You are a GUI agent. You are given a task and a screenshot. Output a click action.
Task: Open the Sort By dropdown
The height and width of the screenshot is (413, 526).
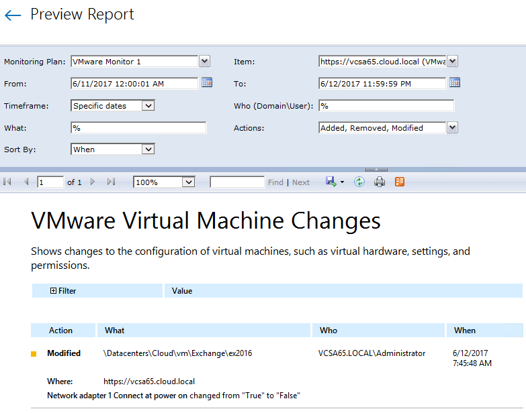(148, 150)
